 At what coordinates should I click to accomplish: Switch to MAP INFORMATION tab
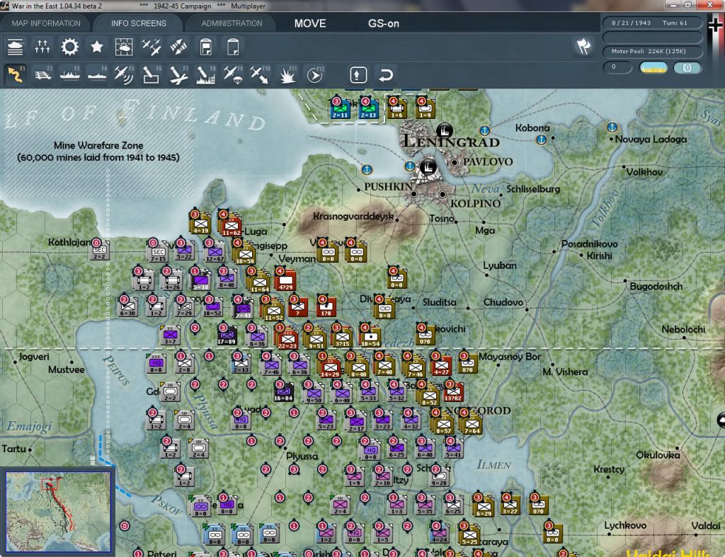point(46,23)
